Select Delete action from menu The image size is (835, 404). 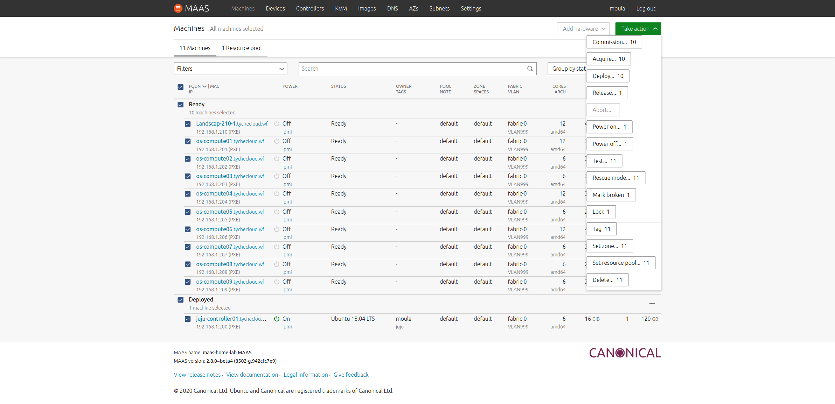click(x=607, y=280)
